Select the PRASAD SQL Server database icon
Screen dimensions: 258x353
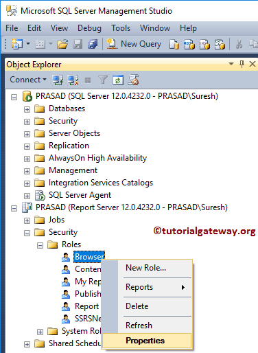pyautogui.click(x=27, y=96)
